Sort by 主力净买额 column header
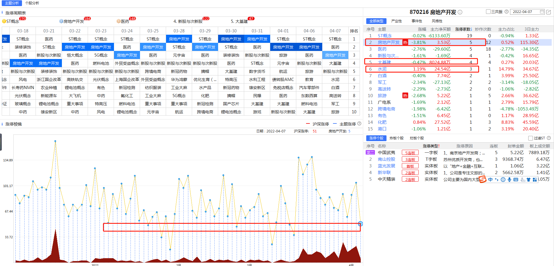The height and width of the screenshot is (266, 554). [440, 29]
